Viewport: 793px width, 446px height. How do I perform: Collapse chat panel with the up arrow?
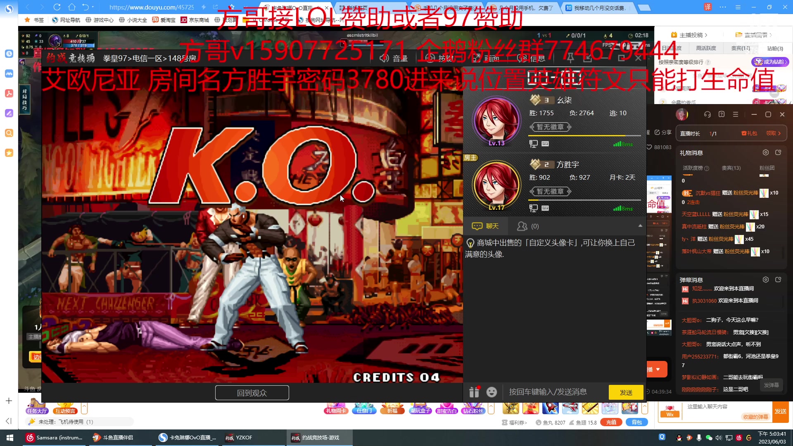tap(640, 226)
